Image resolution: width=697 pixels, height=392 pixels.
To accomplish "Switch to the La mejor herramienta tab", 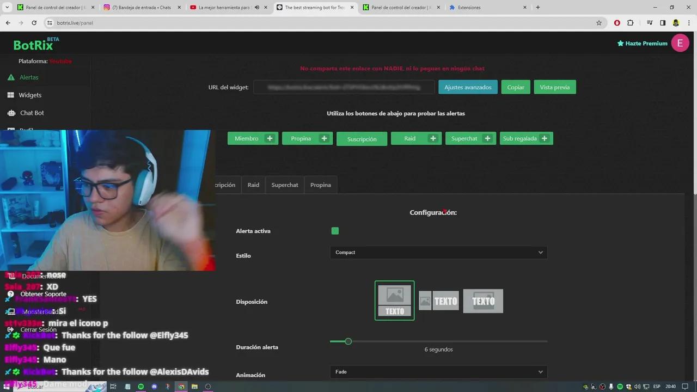I will pos(228,8).
